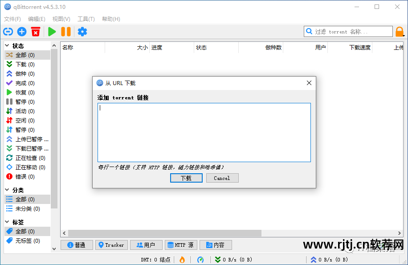
Task: Click the horizontal scrollbar right arrow
Action: pos(400,233)
